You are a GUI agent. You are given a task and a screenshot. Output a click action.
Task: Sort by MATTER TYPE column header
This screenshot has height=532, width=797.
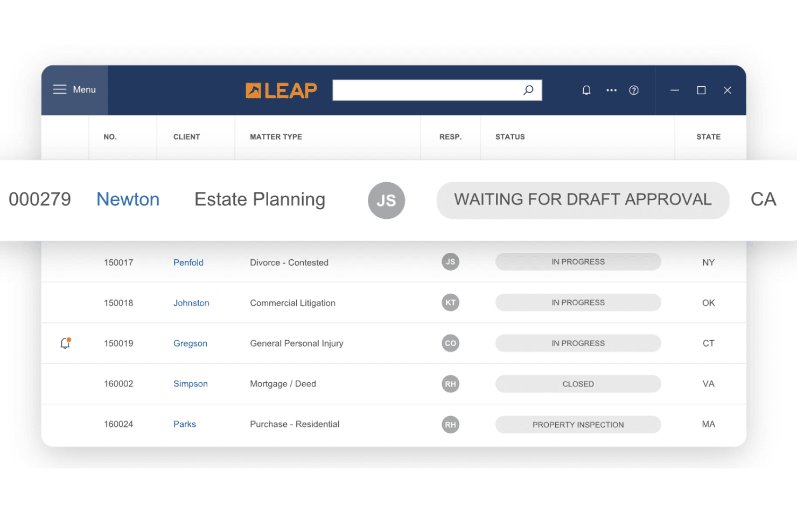276,137
